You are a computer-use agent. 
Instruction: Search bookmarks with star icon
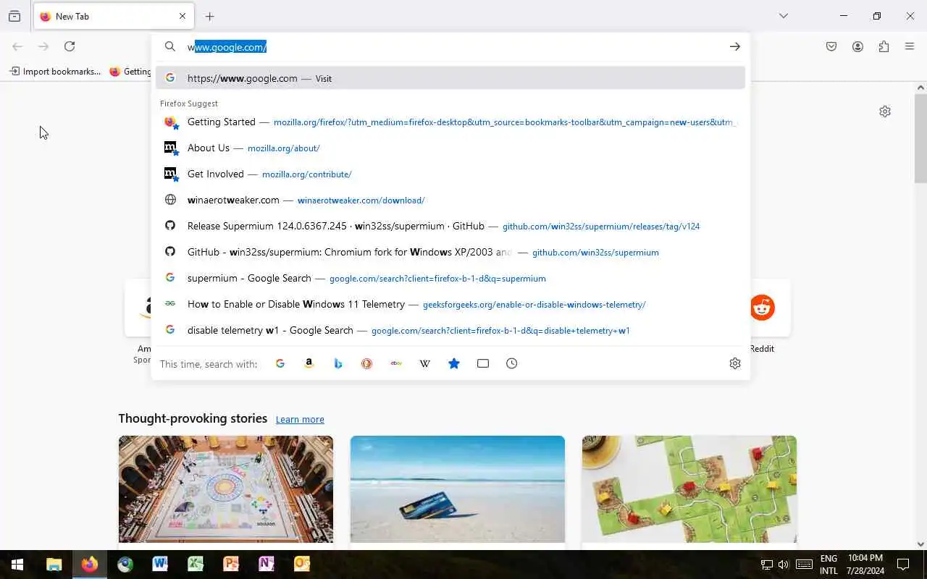point(454,363)
